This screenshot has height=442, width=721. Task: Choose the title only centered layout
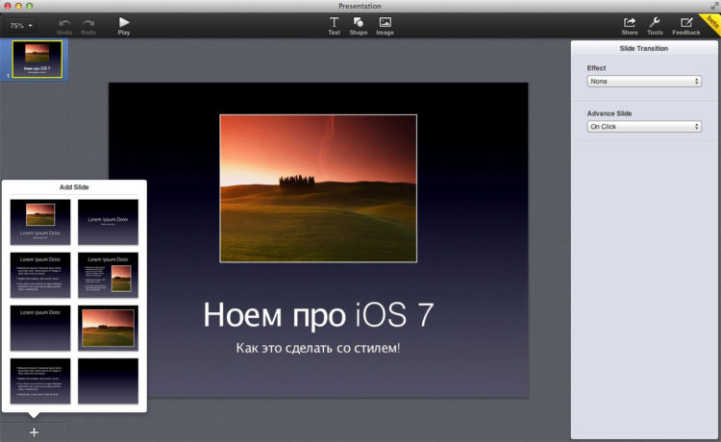pyautogui.click(x=108, y=222)
